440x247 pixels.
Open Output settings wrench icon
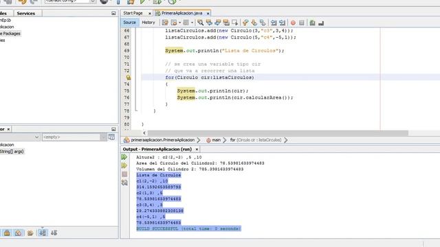(124, 183)
